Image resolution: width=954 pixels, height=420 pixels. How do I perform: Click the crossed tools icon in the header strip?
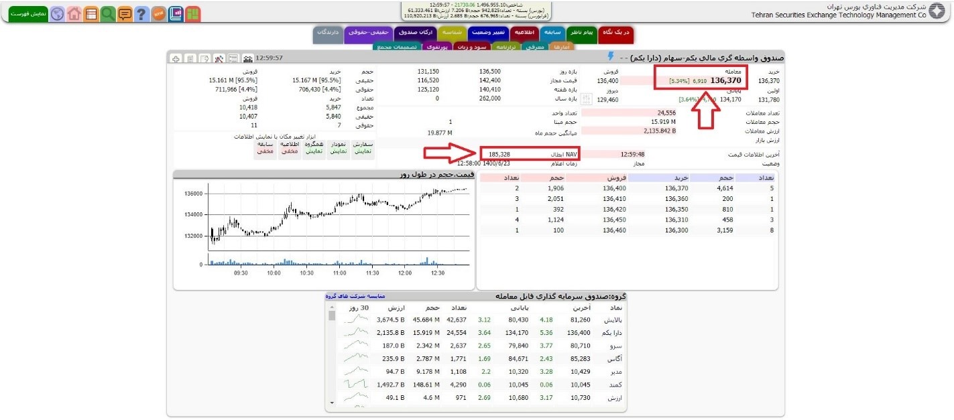219,58
